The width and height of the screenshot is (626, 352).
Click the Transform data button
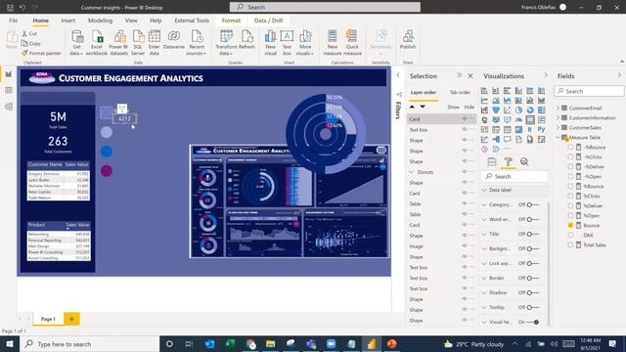(226, 43)
